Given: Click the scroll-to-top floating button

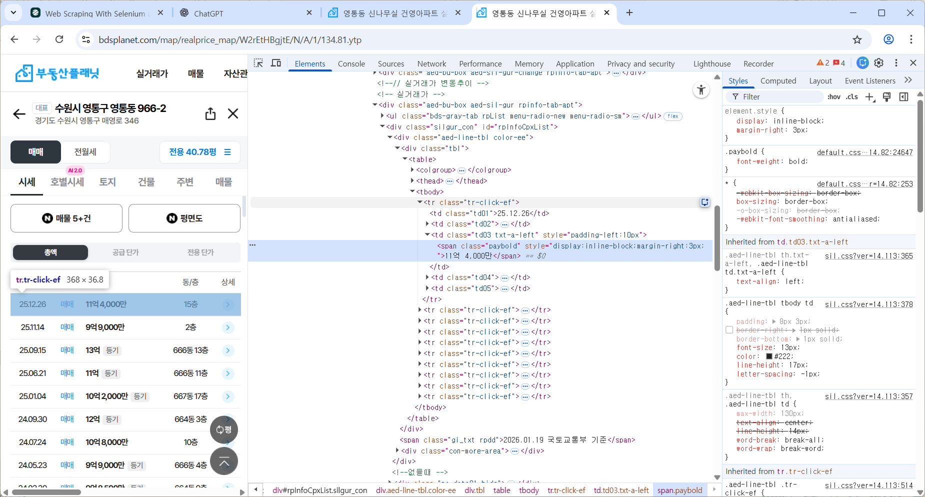Looking at the screenshot, I should click(224, 461).
